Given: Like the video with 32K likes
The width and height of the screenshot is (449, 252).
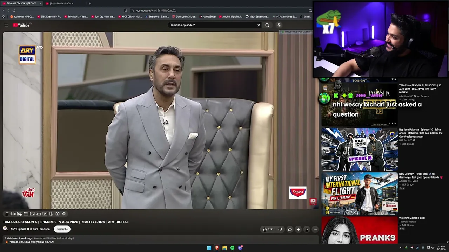Looking at the screenshot, I should tap(268, 229).
